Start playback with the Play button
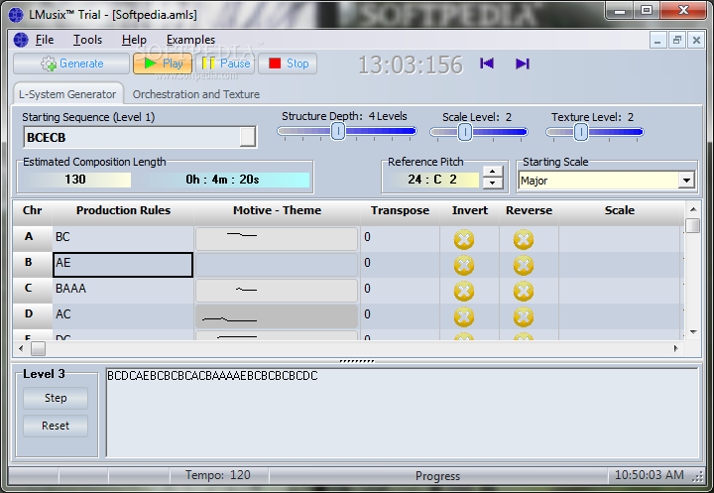The width and height of the screenshot is (714, 493). pos(163,63)
